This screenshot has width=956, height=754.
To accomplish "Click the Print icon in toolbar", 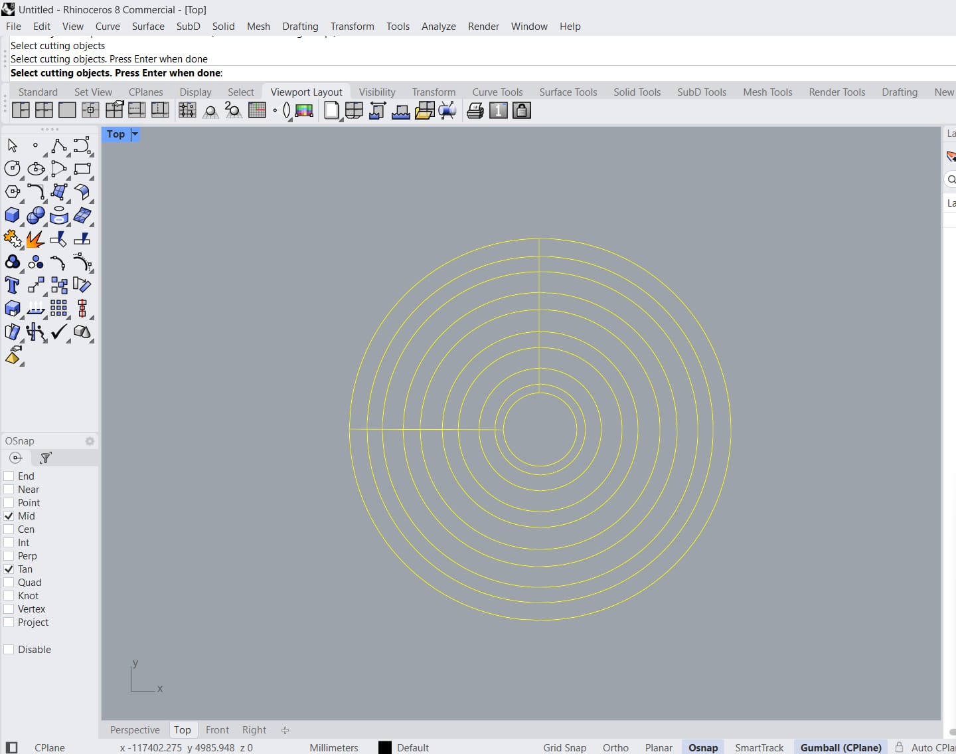I will [x=475, y=111].
